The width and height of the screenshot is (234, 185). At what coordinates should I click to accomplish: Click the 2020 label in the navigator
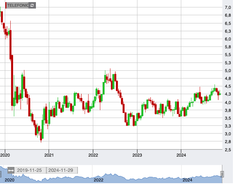pos(10,180)
